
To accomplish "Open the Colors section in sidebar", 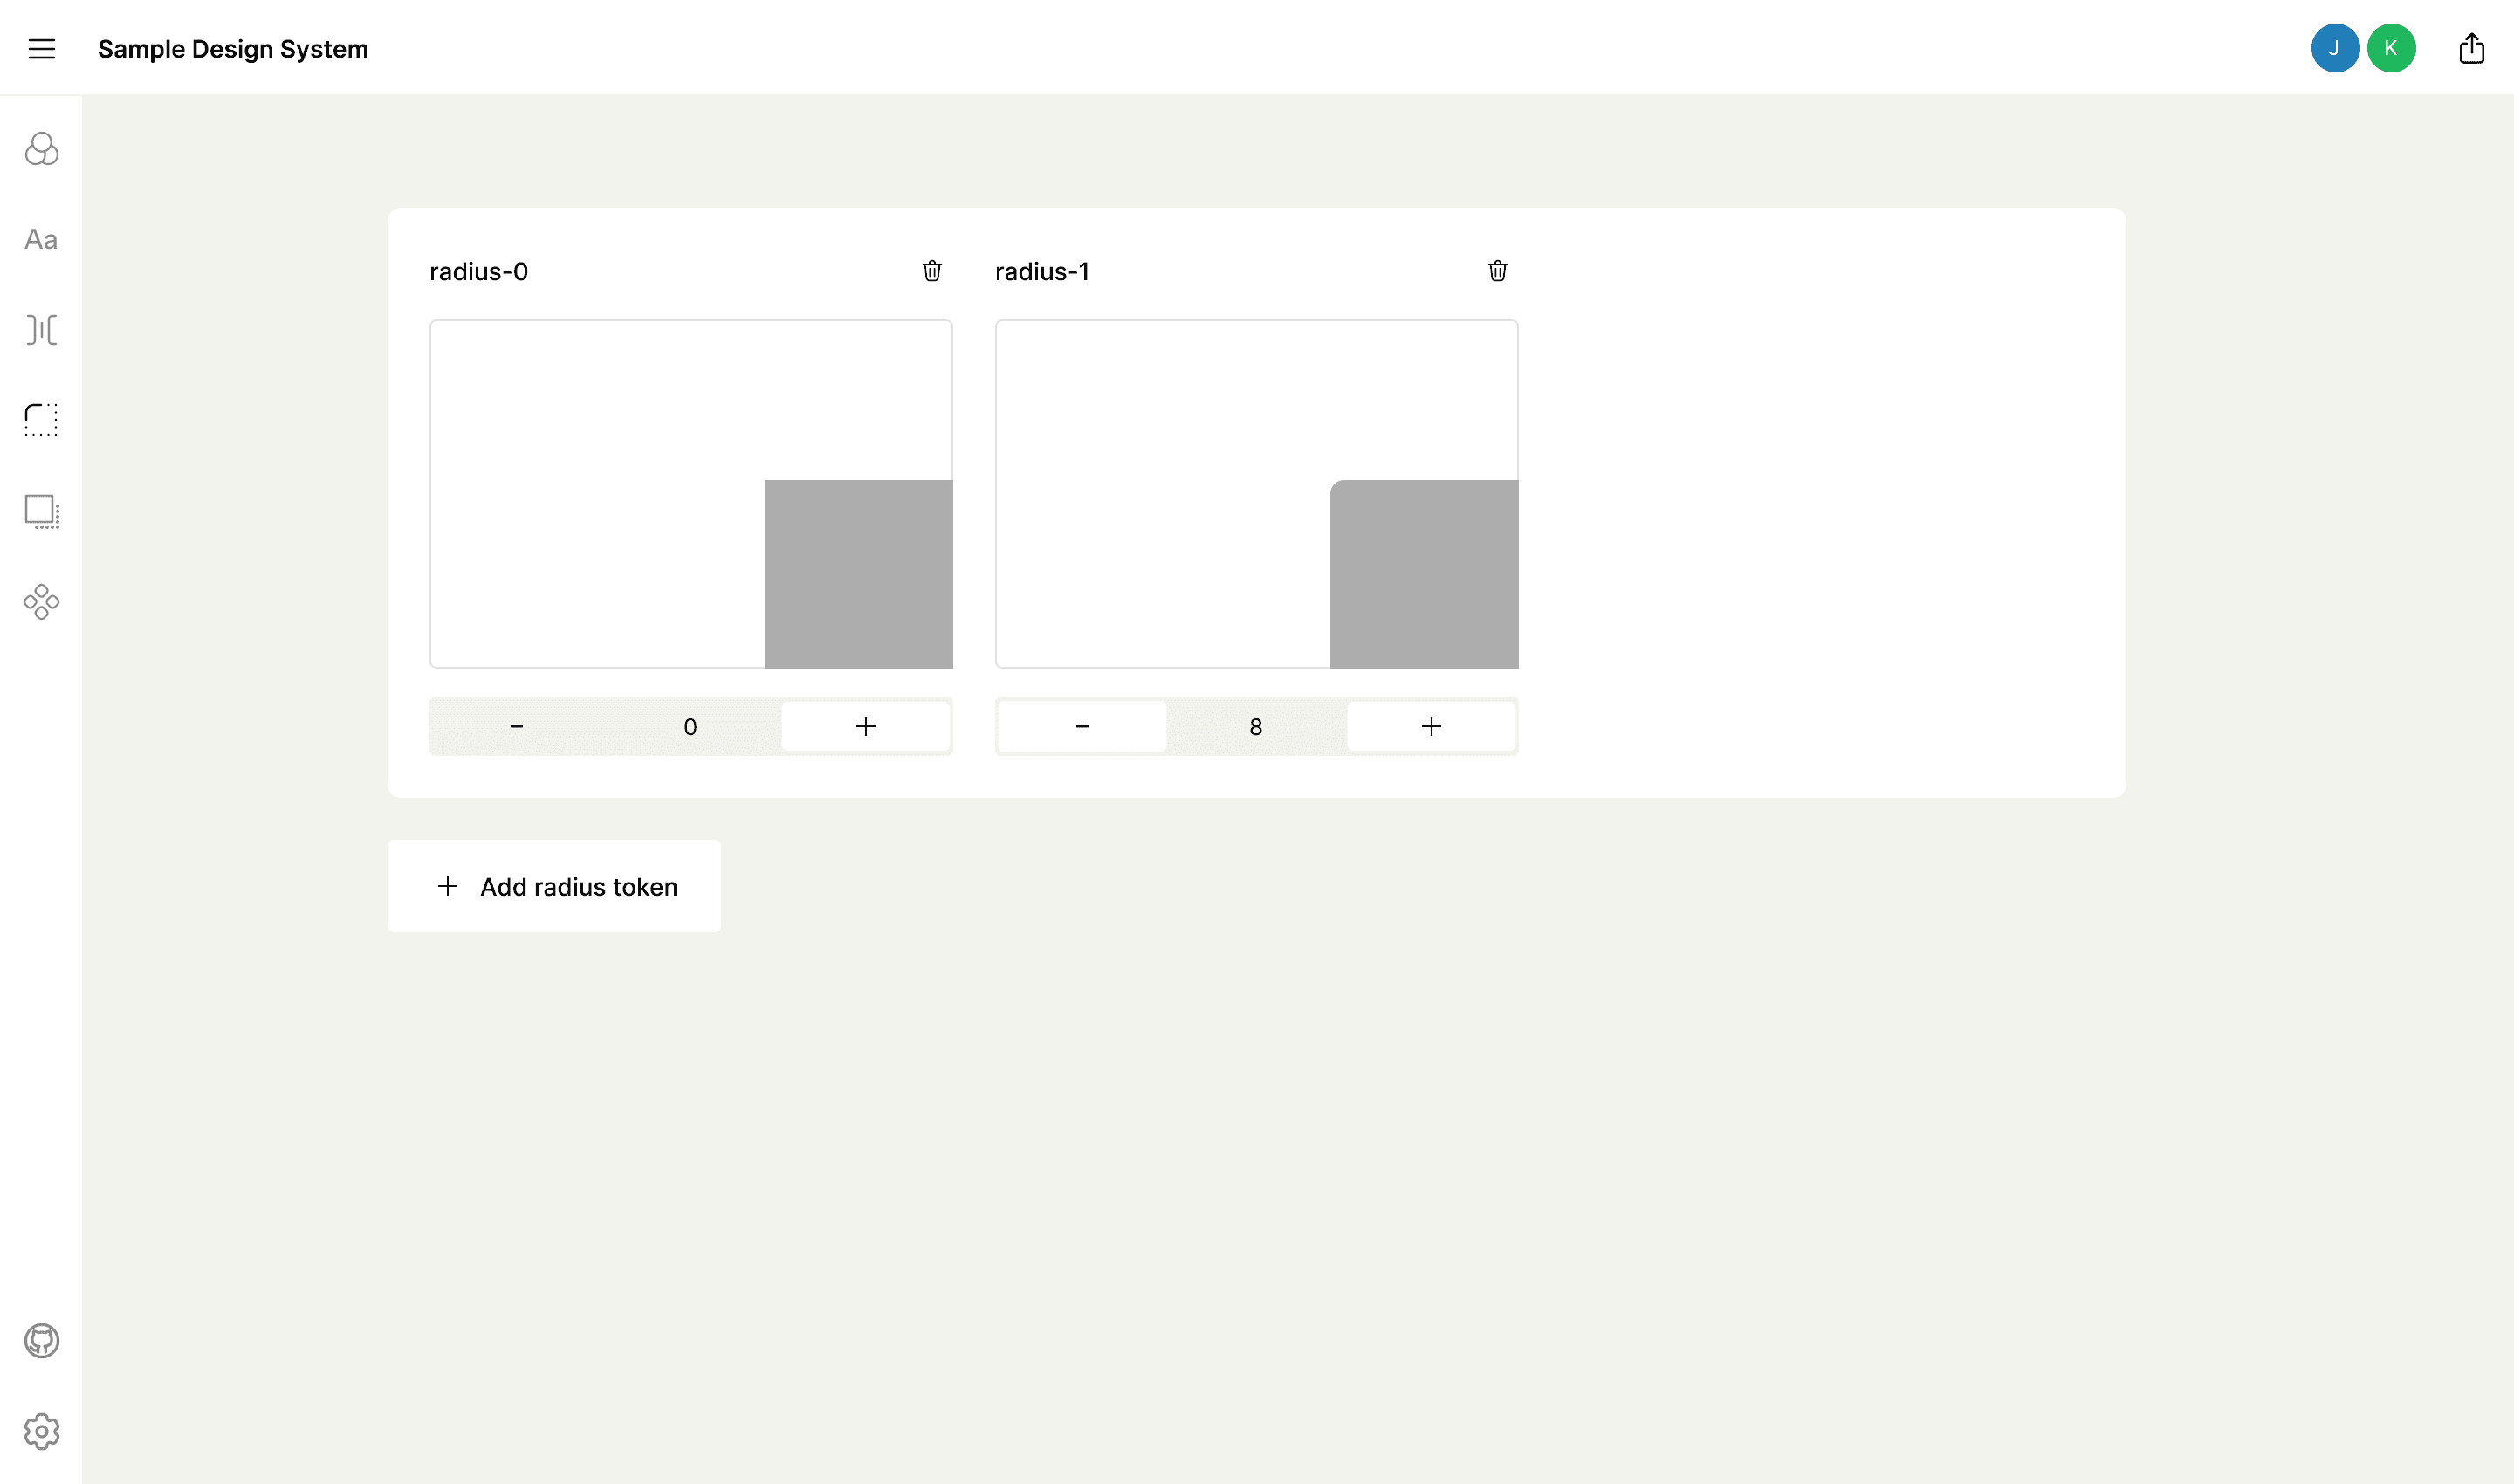I will click(x=42, y=149).
